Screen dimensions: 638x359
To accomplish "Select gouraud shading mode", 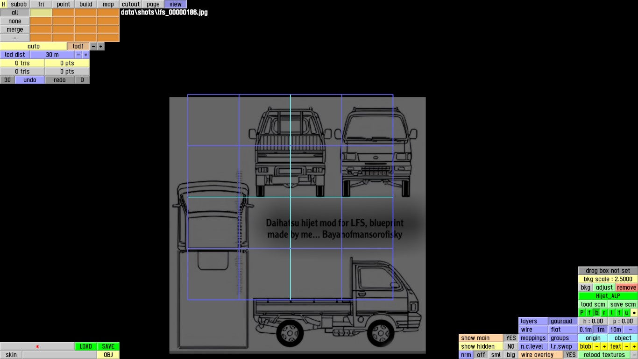I will (x=563, y=321).
